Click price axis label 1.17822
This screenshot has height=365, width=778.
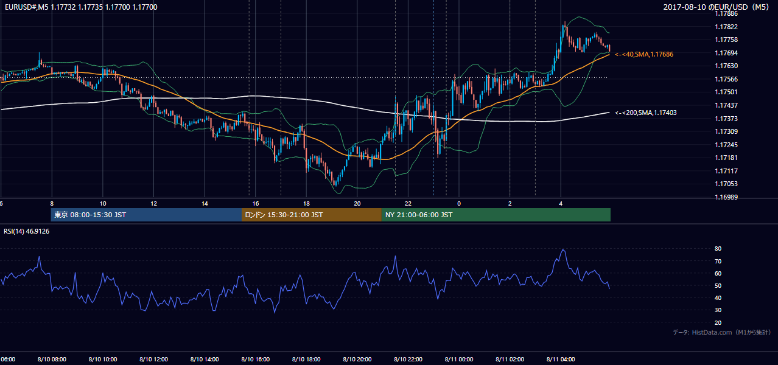click(727, 27)
